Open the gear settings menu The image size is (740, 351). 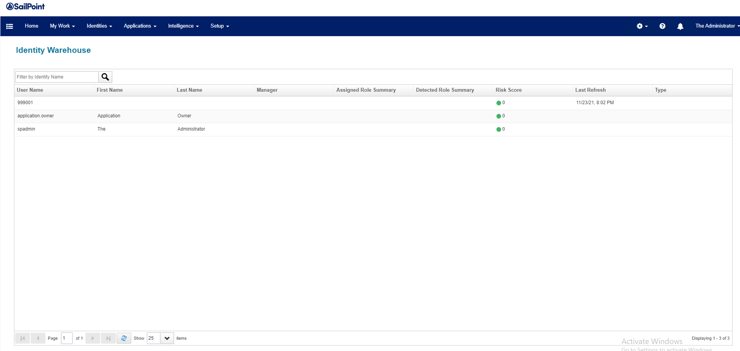[x=642, y=26]
